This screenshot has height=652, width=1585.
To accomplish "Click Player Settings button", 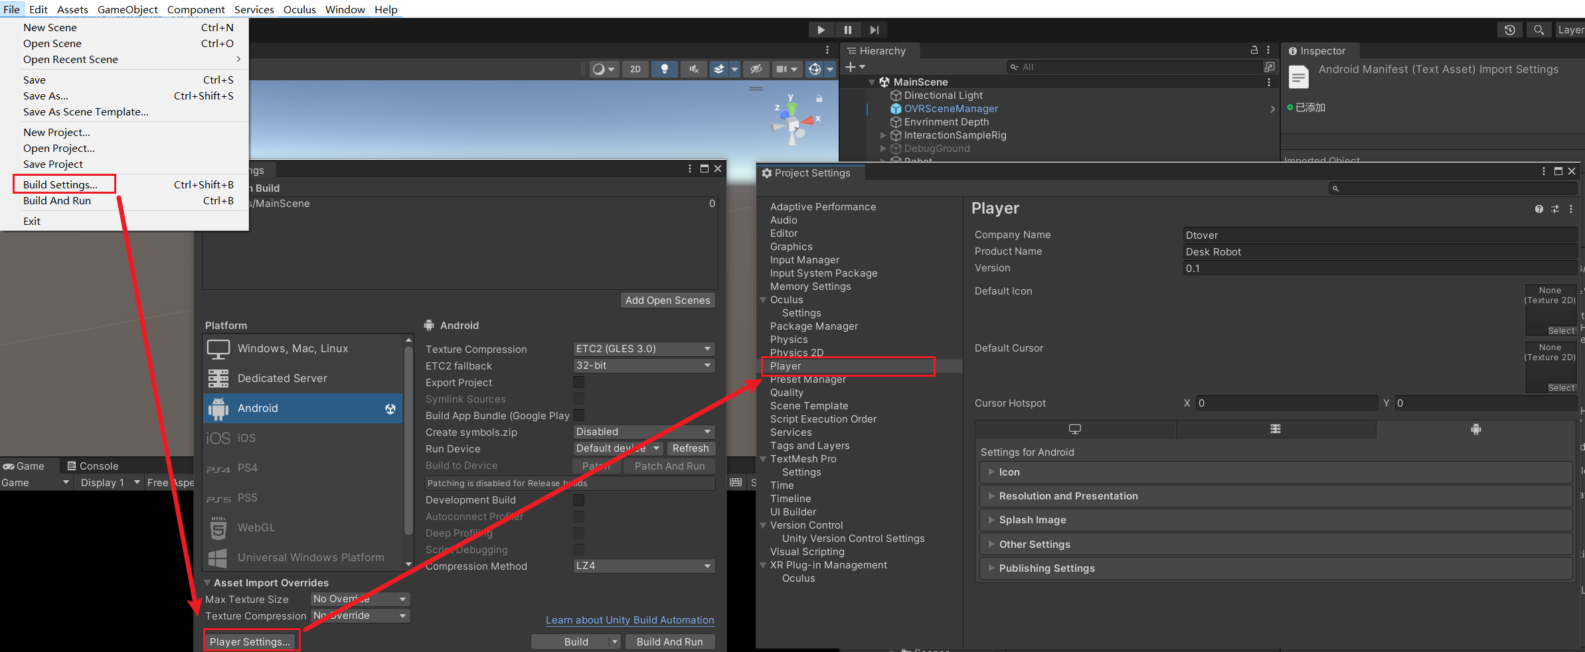I will click(251, 641).
